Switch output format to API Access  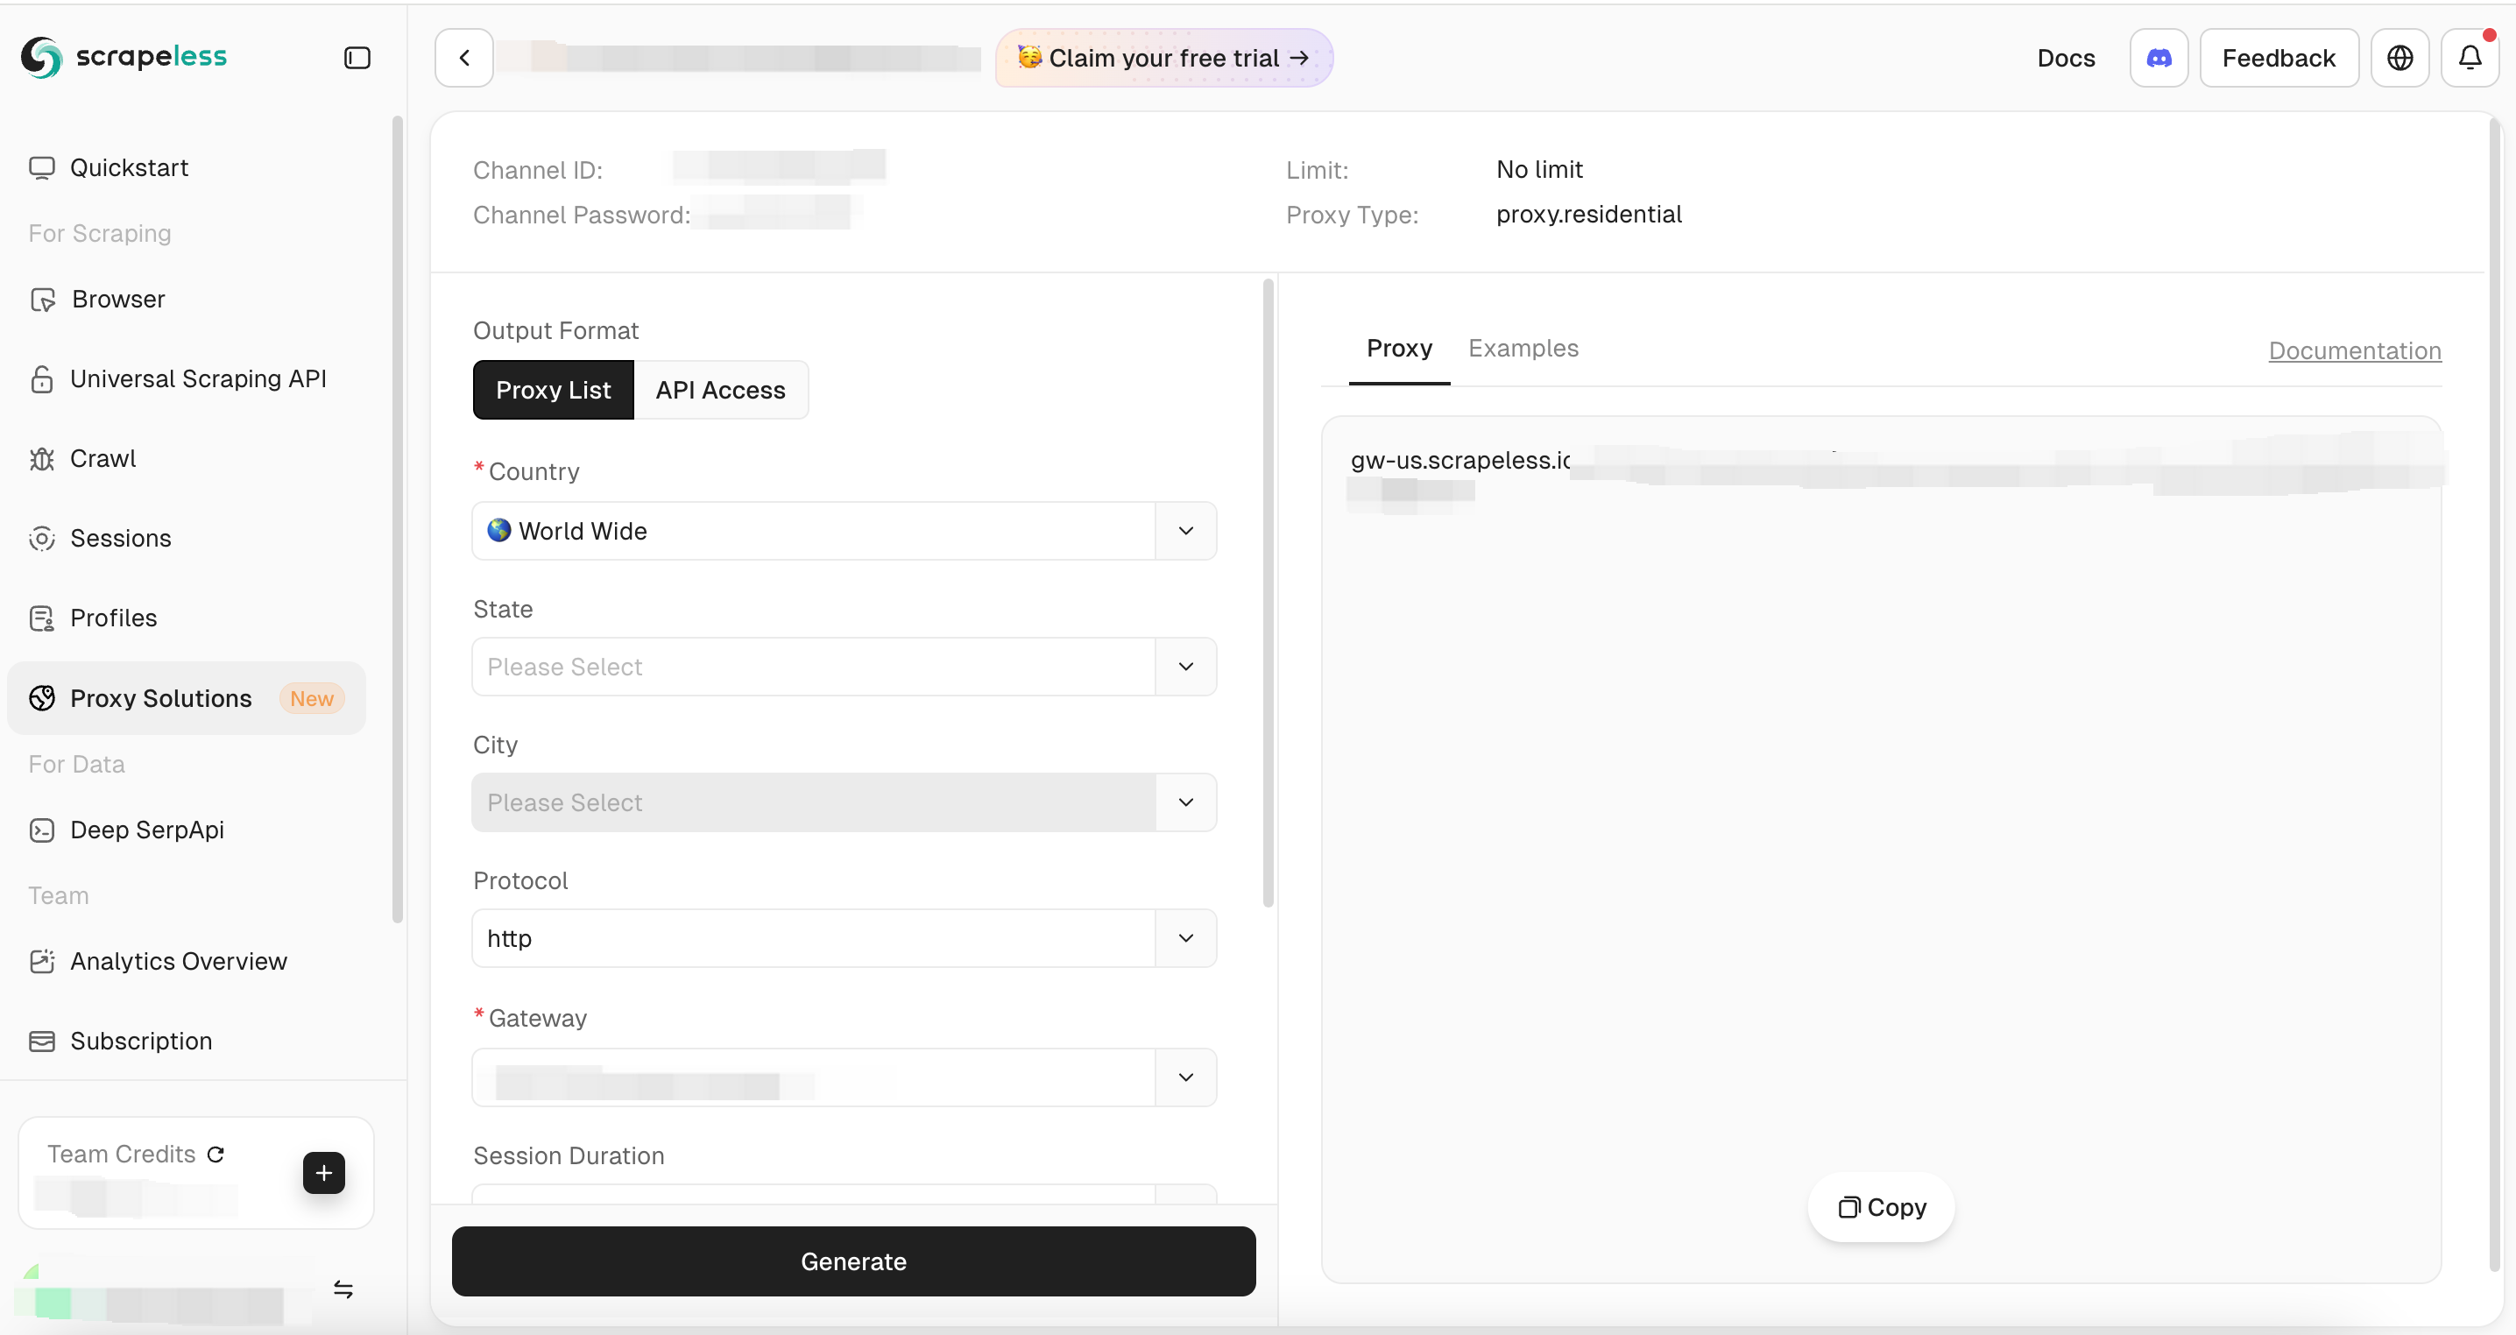(720, 390)
